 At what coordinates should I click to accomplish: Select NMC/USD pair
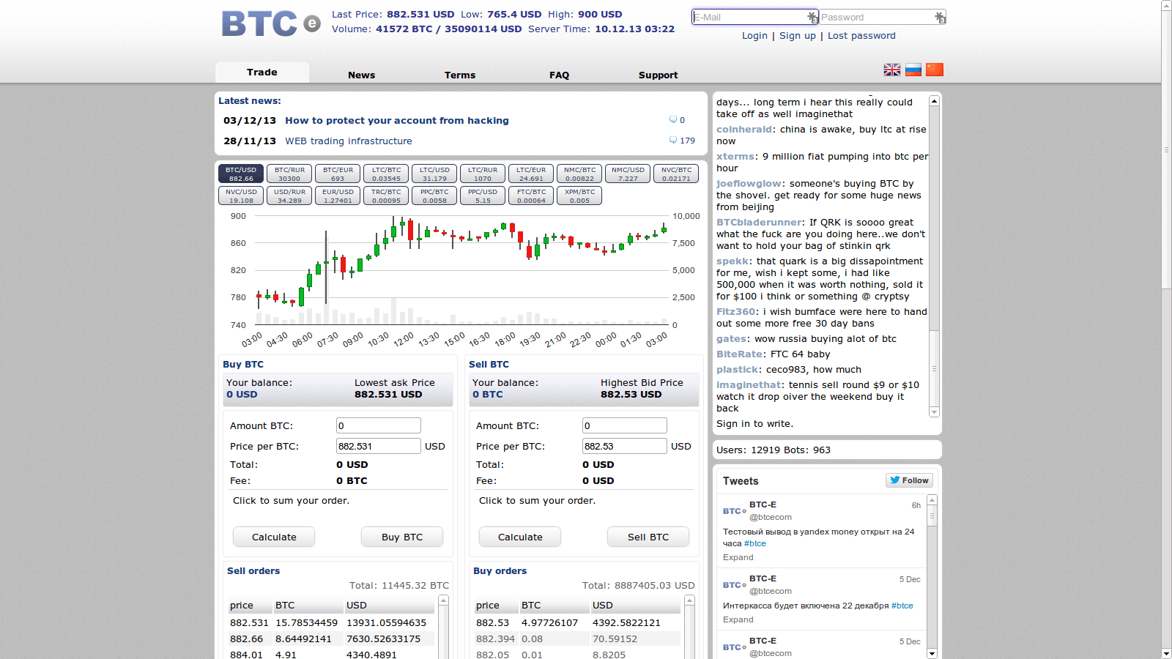[x=628, y=174]
